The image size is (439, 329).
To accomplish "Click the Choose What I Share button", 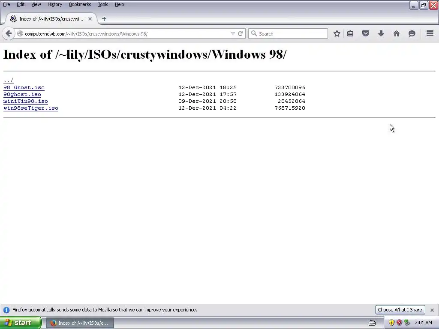I will click(x=400, y=310).
